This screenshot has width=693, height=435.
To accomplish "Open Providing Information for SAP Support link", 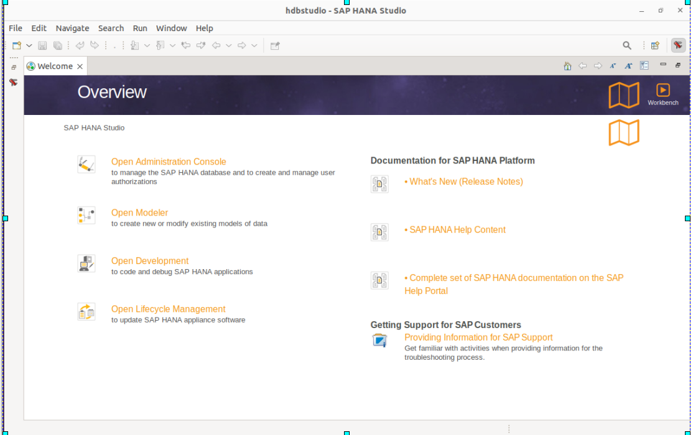I will pyautogui.click(x=478, y=337).
